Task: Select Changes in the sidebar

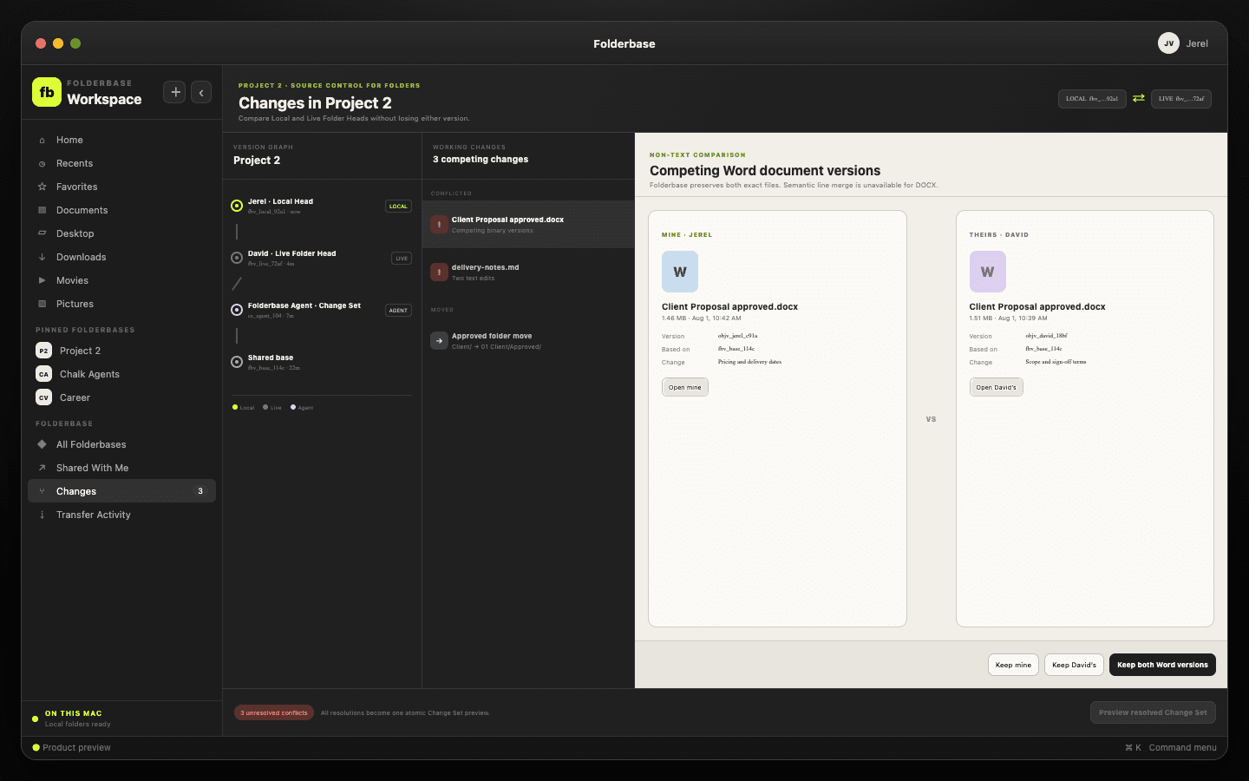Action: (x=121, y=491)
